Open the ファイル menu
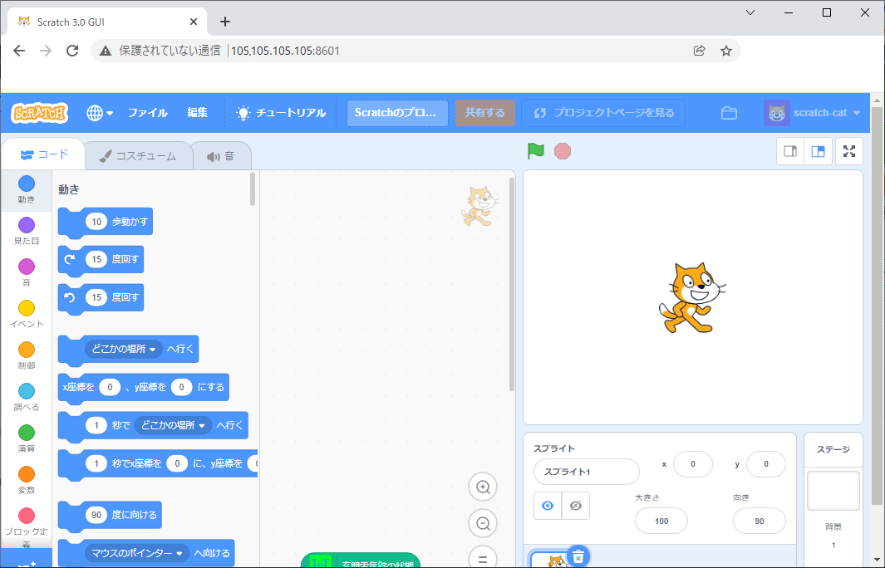The height and width of the screenshot is (568, 885). 147,113
